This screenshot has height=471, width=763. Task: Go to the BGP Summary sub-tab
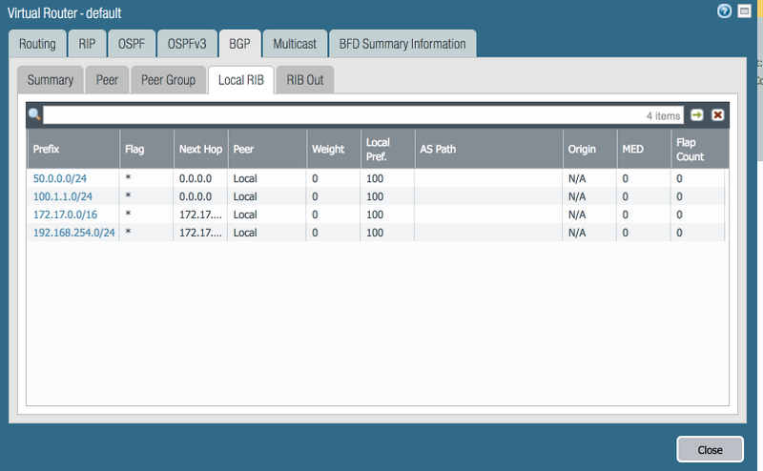click(x=50, y=80)
